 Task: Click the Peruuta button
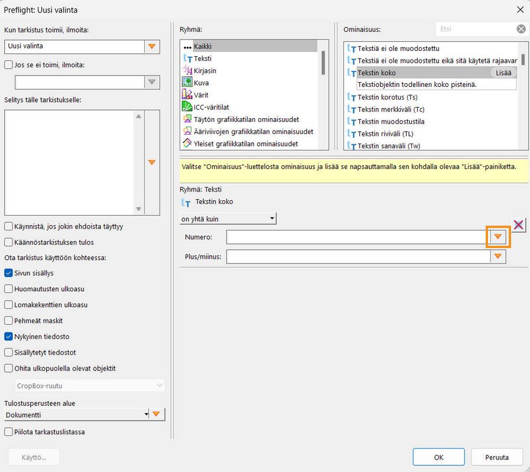tap(497, 457)
